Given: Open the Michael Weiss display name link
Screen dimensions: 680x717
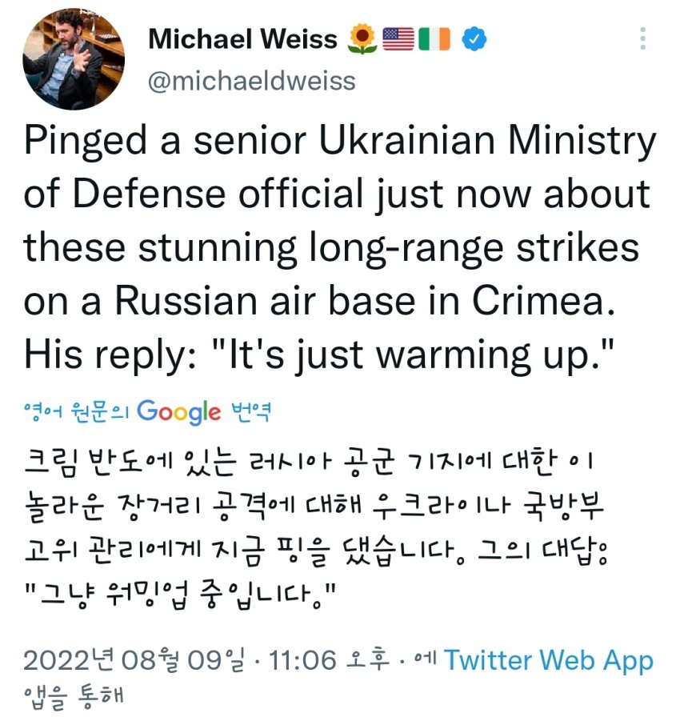Looking at the screenshot, I should [242, 38].
